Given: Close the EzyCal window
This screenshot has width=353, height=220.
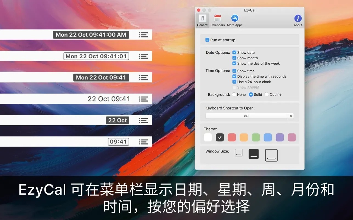Looking at the screenshot, I should (199, 10).
